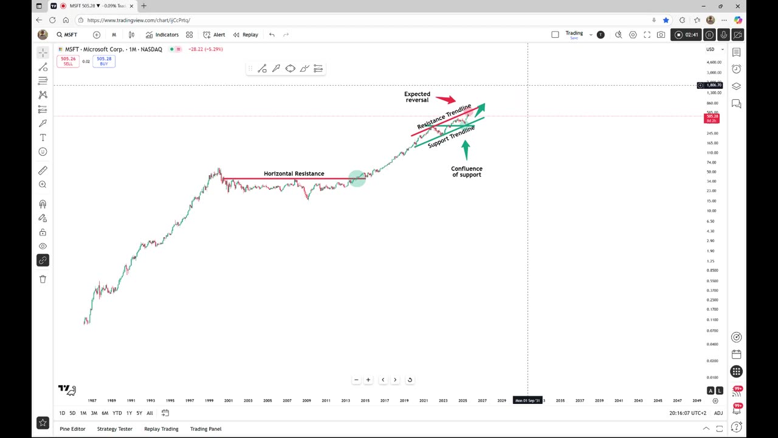Viewport: 778px width, 438px height.
Task: Click the remove objects trash icon
Action: tap(43, 279)
